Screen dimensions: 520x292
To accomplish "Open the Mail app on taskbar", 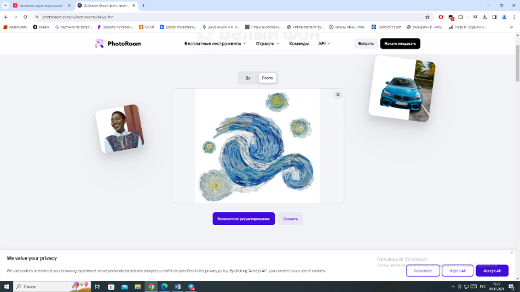I will (124, 287).
